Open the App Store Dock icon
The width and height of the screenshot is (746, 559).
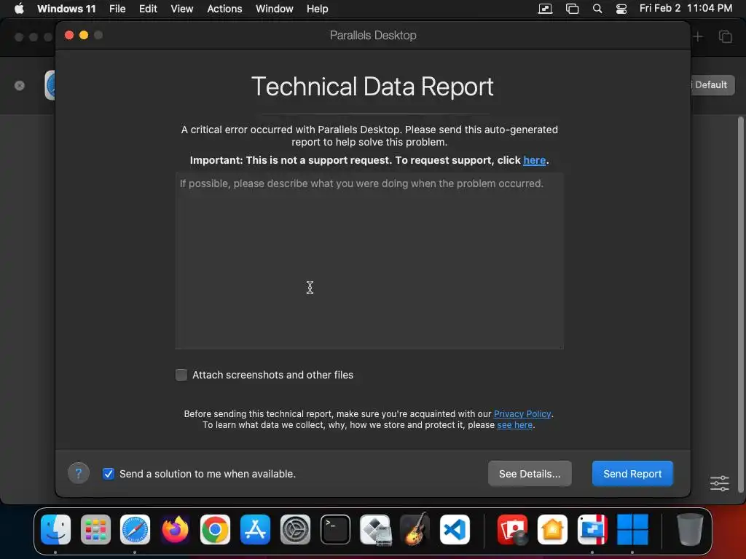[x=255, y=530]
